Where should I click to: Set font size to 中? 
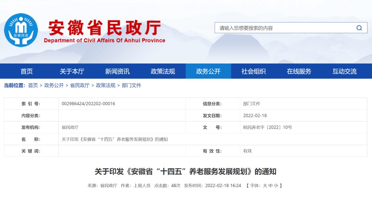270,186
